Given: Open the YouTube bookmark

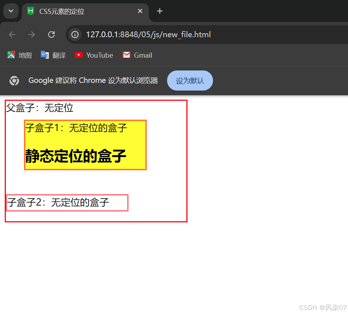Looking at the screenshot, I should click(x=94, y=55).
